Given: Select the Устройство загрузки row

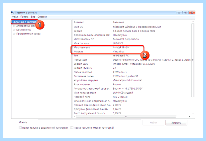Looking at the screenshot, I should click(132, 80).
